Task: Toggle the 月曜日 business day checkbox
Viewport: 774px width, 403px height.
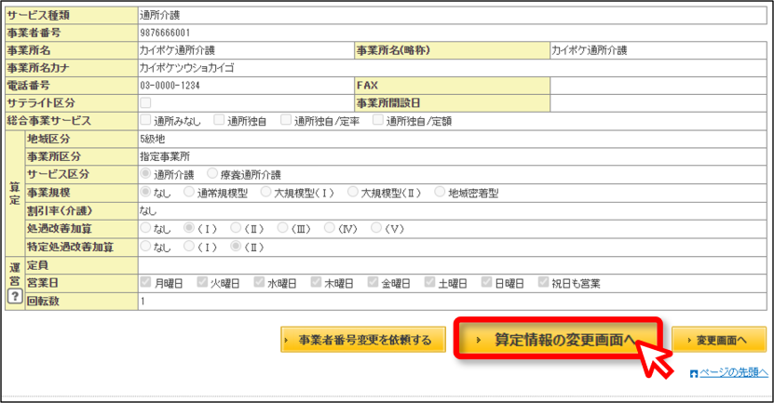Action: [x=145, y=282]
